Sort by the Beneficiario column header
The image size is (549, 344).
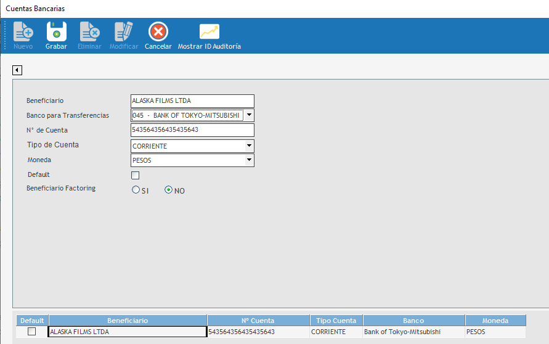128,321
